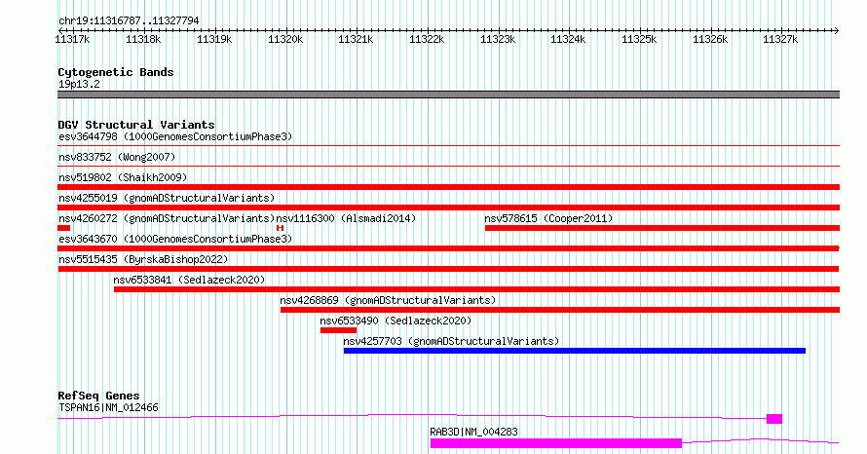Click the nsv4268869 gnomAD red bar

560,310
